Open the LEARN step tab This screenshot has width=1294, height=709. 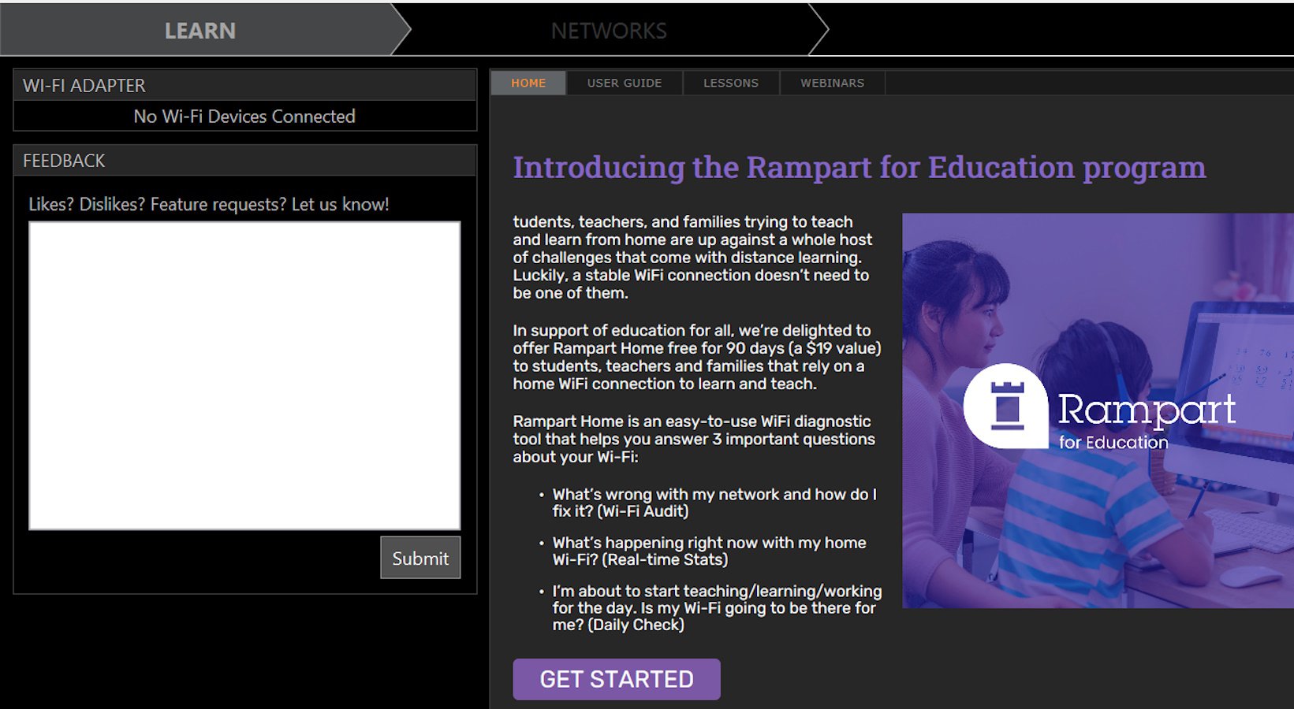[x=200, y=30]
